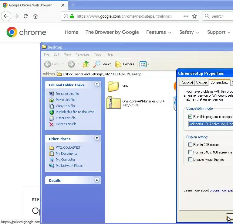
Task: Collapse the File and Folder Tasks panel
Action: pos(97,84)
